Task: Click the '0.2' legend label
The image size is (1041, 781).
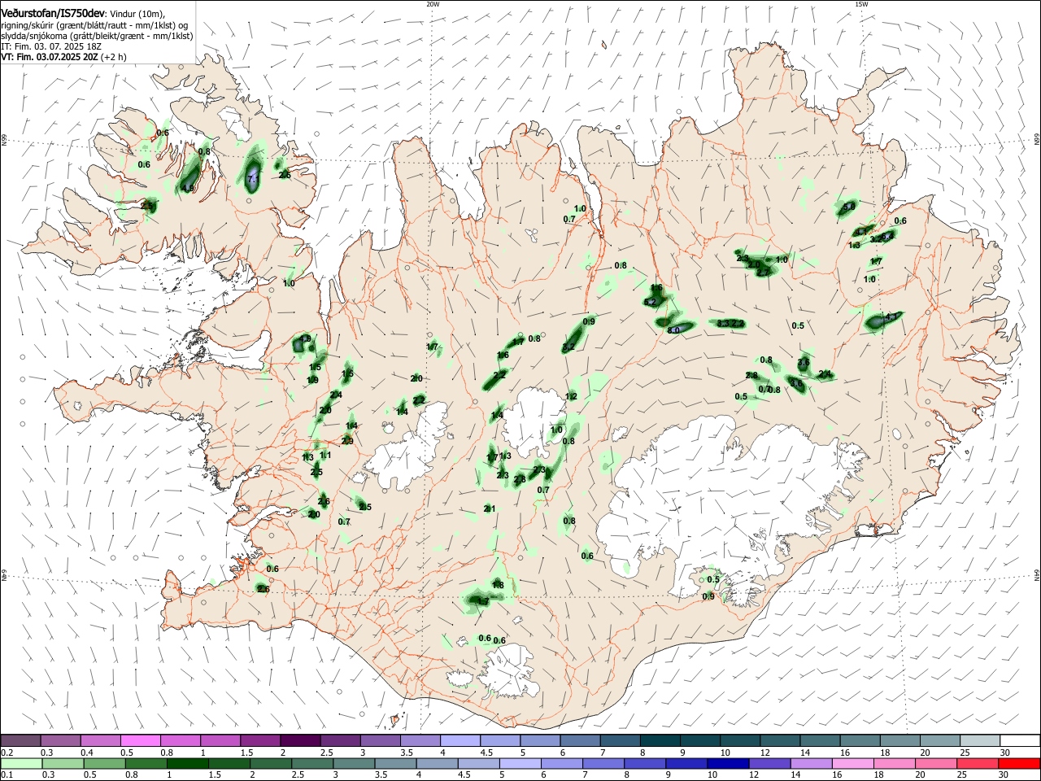Action: point(7,753)
